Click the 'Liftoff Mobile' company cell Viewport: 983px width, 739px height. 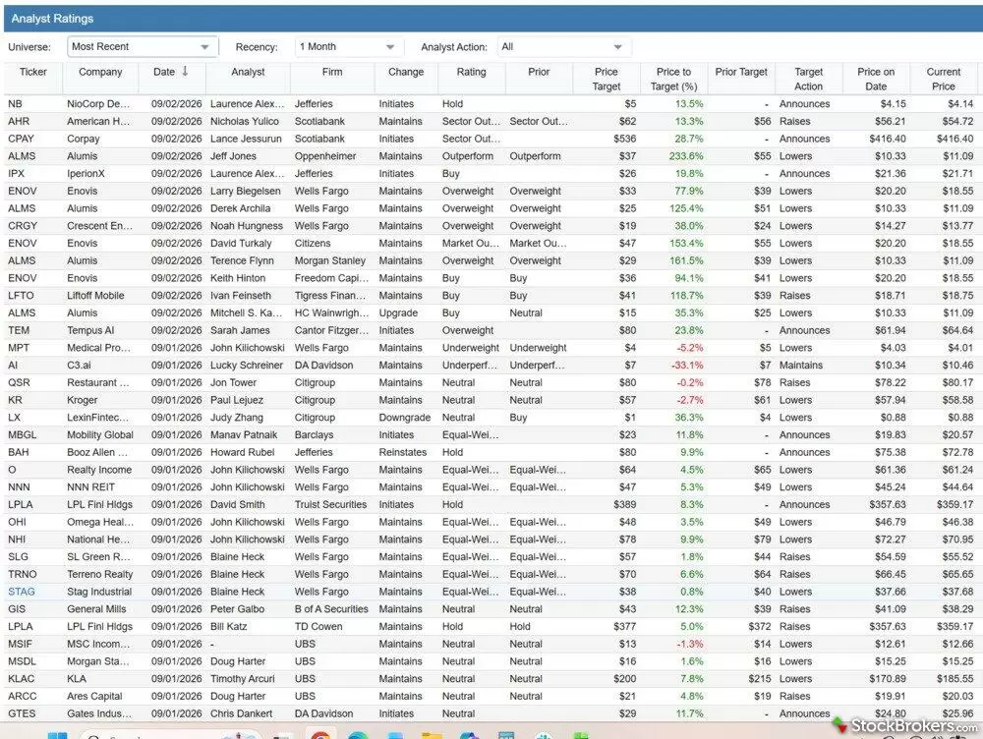point(95,295)
